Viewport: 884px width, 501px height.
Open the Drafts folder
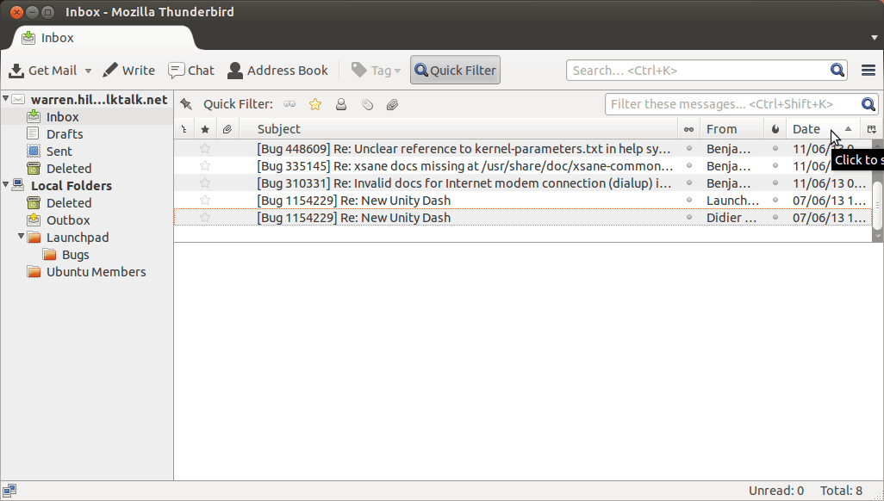click(x=65, y=134)
